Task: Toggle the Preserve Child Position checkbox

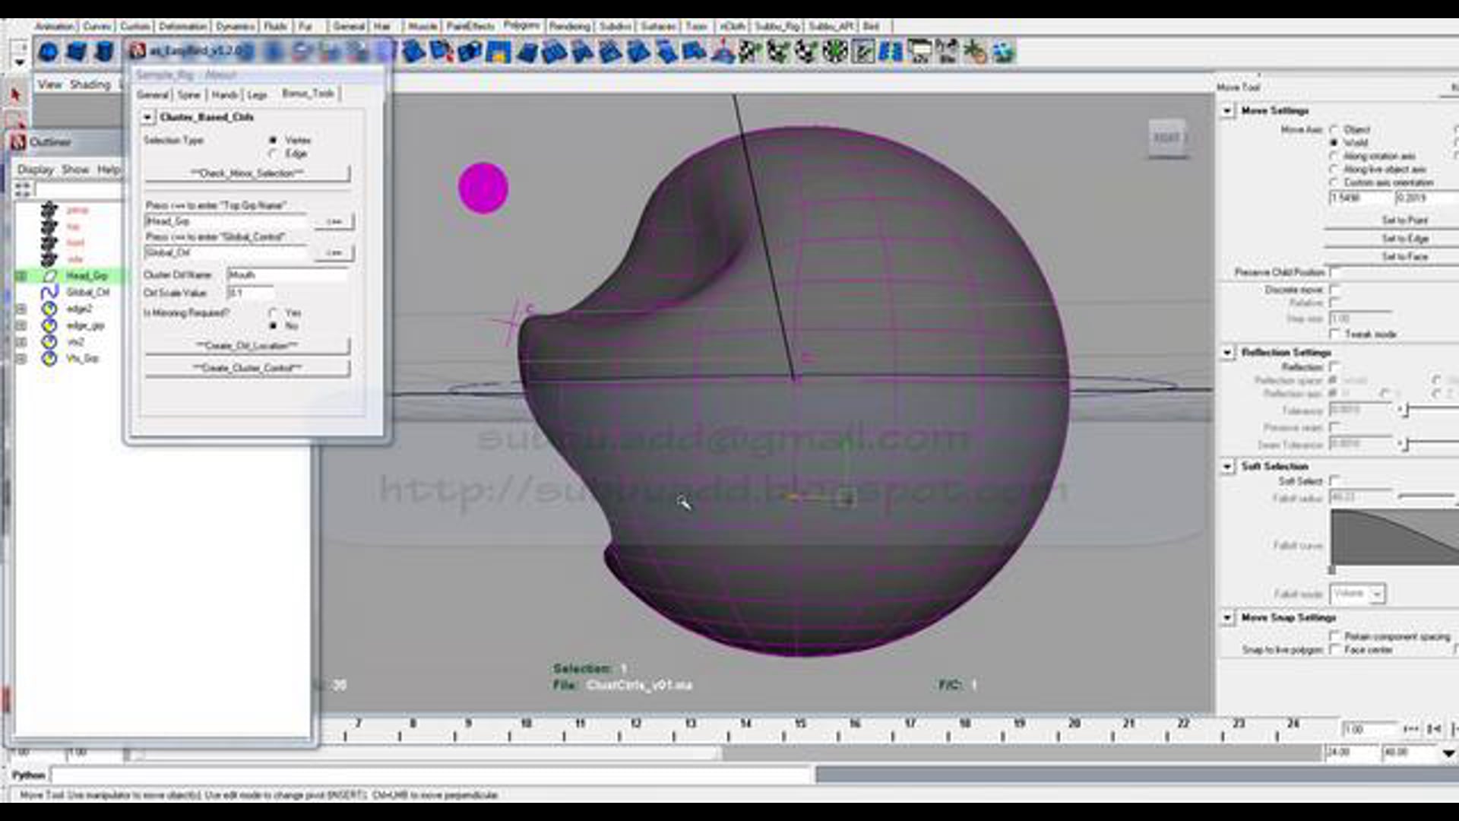Action: [x=1335, y=272]
